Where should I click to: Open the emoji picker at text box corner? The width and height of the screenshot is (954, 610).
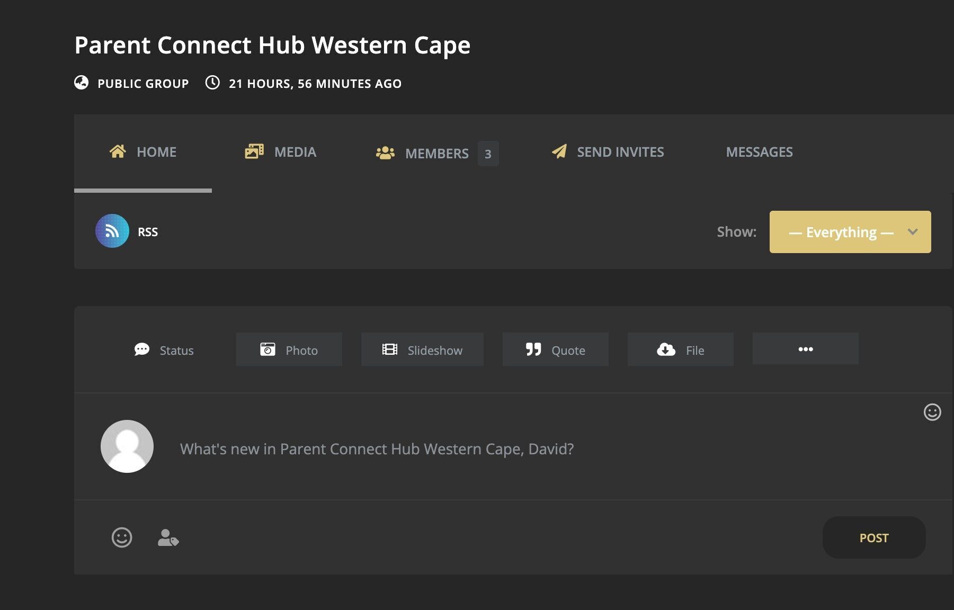(x=932, y=412)
